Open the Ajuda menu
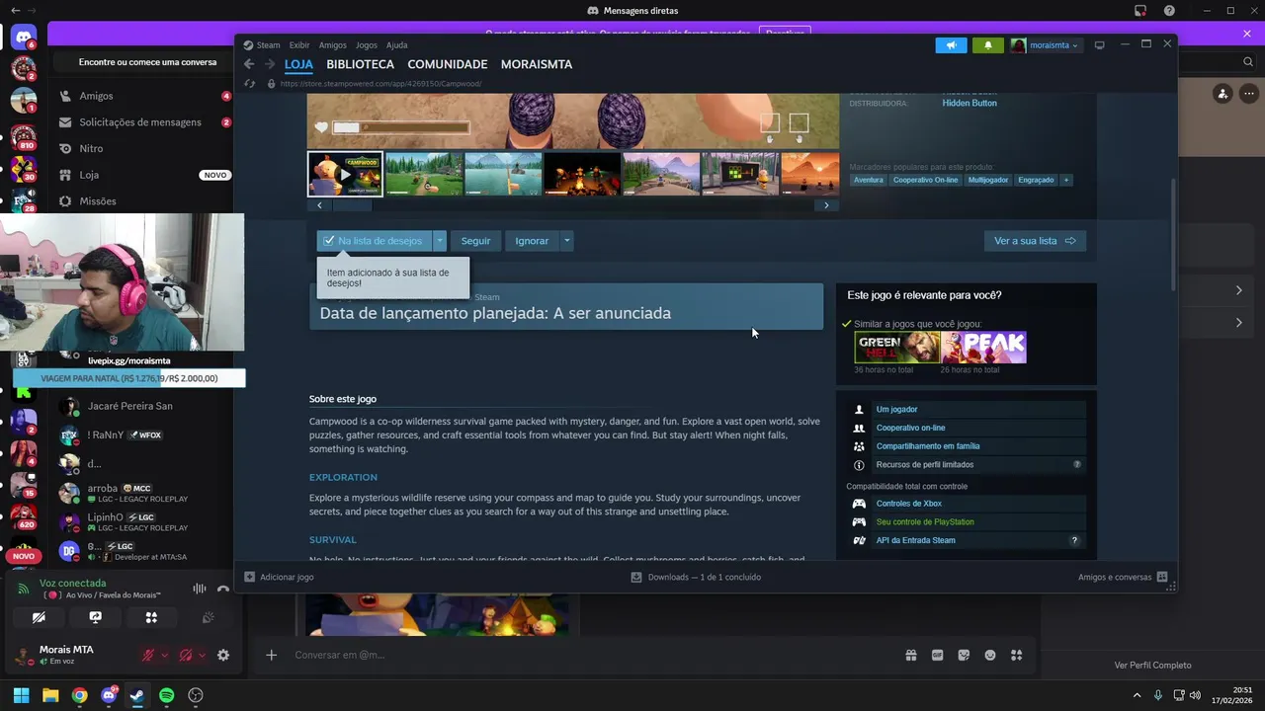This screenshot has width=1265, height=711. [x=396, y=45]
